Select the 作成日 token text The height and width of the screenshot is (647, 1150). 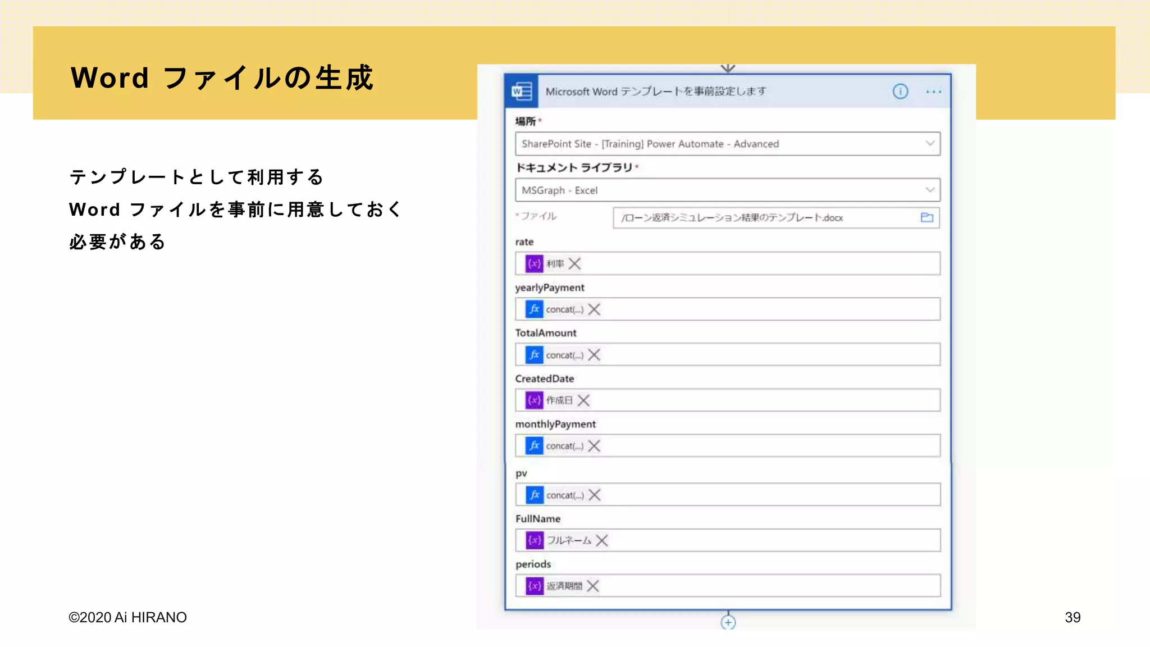tap(559, 400)
